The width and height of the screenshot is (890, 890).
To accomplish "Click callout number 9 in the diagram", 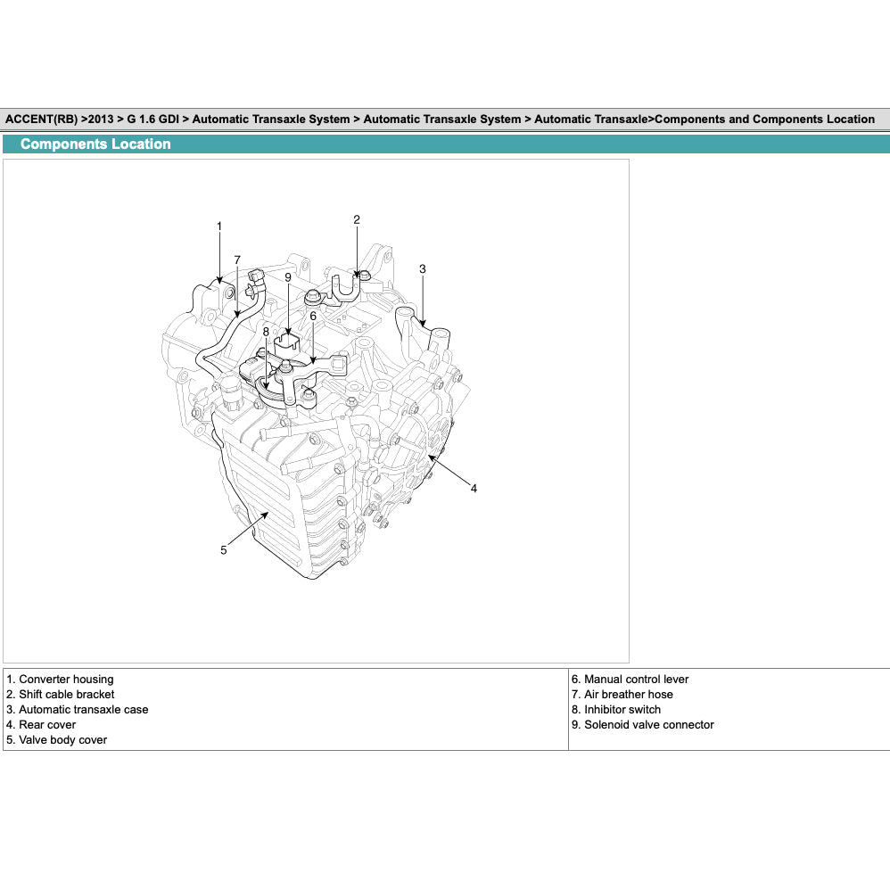I will 288,277.
